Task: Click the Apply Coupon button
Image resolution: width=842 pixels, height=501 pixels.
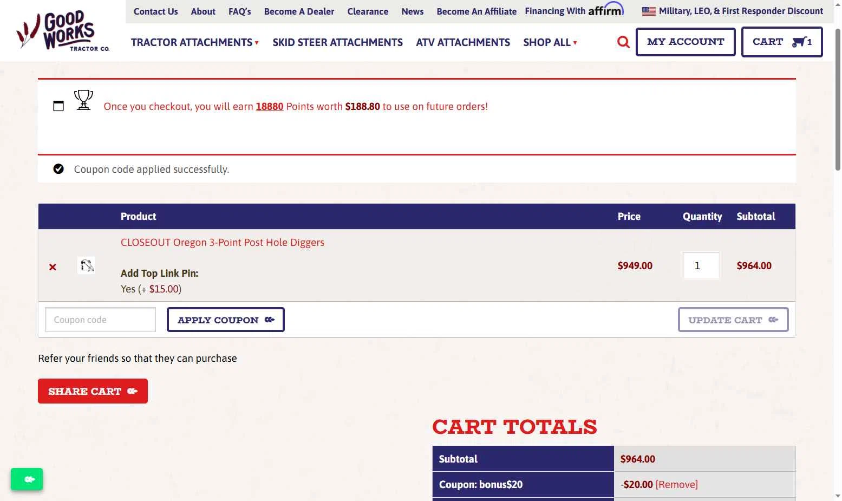Action: [226, 320]
